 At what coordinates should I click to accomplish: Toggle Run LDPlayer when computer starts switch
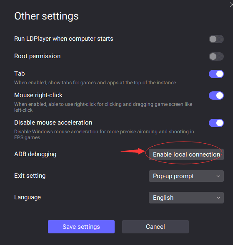tap(216, 39)
